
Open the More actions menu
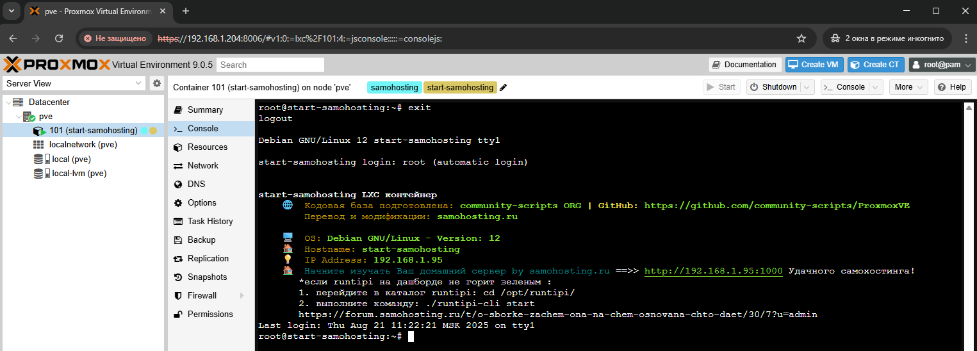tap(908, 87)
